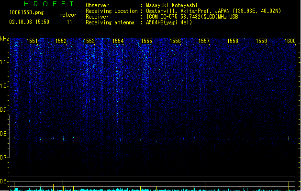
Task: Click the Receiver field label
Action: pyautogui.click(x=97, y=17)
